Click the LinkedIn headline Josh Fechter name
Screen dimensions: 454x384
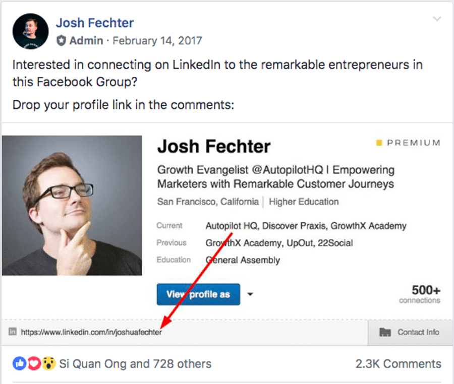[x=214, y=146]
